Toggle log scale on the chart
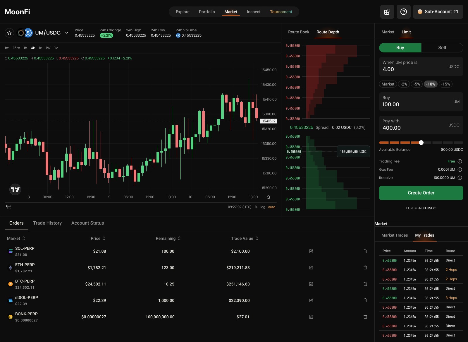Screen dimensions: 468x342 point(263,207)
